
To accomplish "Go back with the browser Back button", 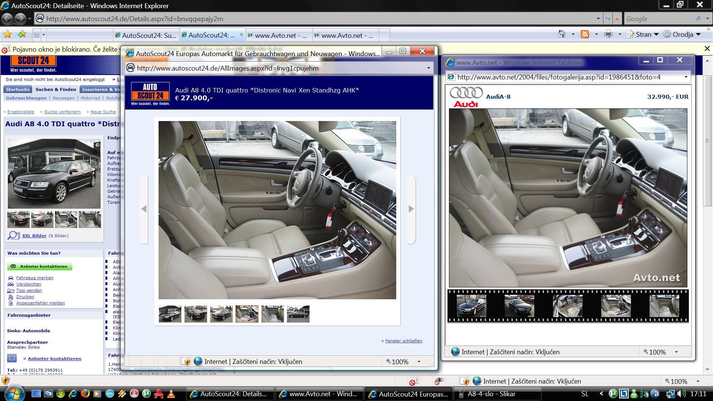I will pos(7,18).
